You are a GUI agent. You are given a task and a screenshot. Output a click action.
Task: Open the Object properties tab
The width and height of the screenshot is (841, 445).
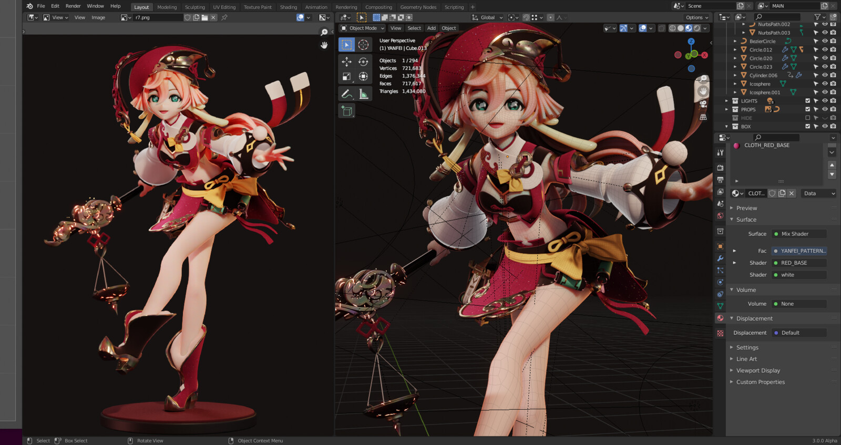tap(720, 246)
